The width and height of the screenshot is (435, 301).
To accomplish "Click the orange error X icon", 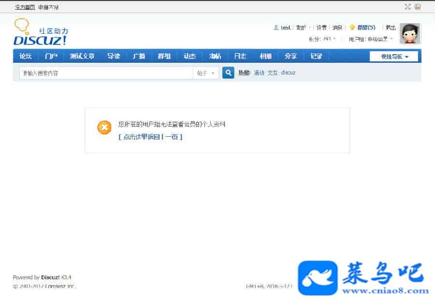I will click(x=104, y=128).
